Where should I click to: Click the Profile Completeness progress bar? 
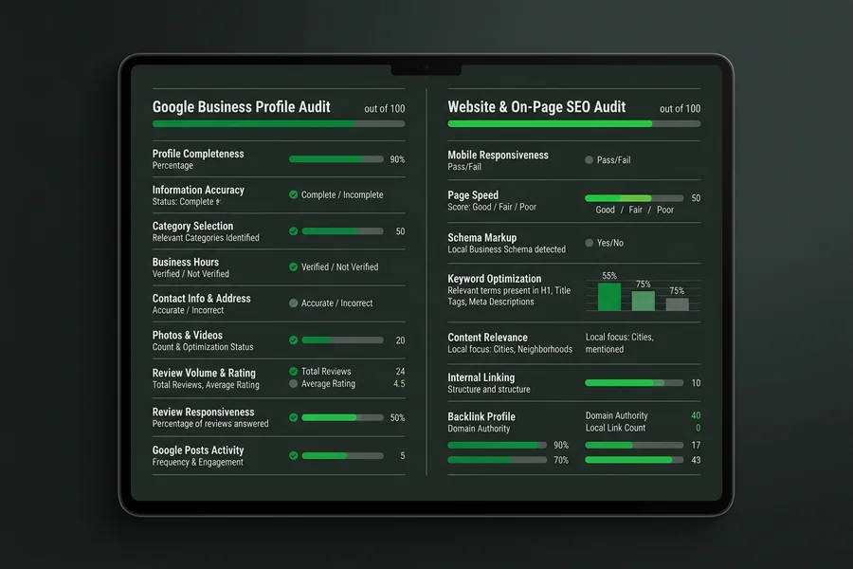(x=336, y=159)
